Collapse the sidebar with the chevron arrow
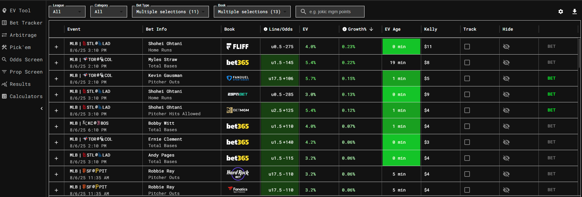This screenshot has height=197, width=582. (x=42, y=108)
